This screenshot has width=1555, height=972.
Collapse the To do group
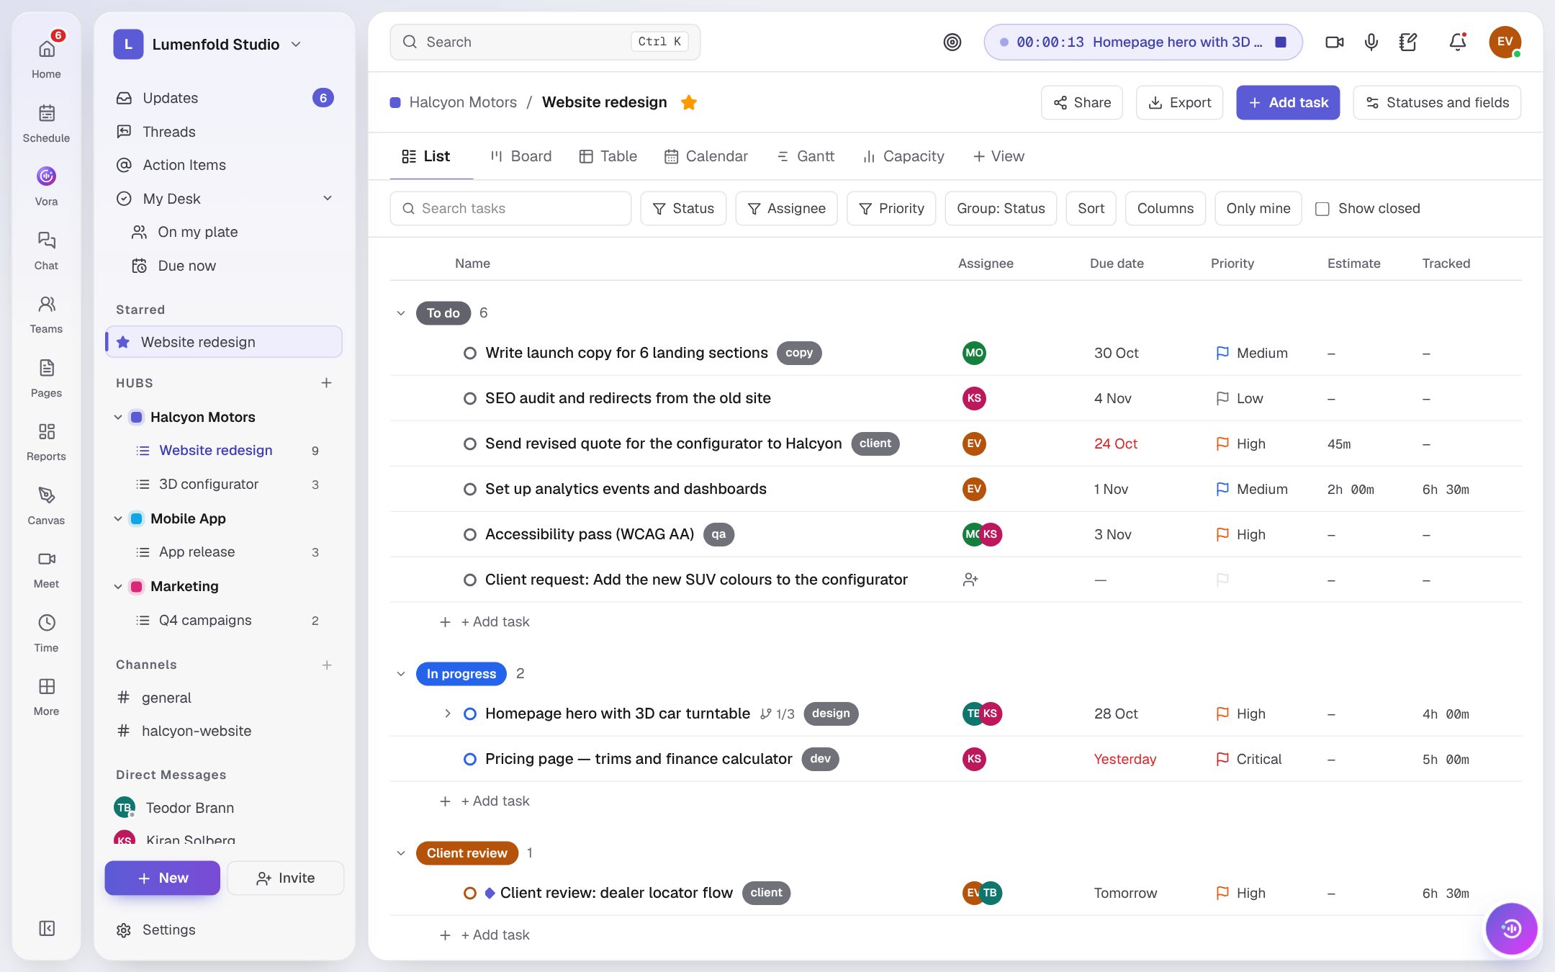tap(401, 312)
